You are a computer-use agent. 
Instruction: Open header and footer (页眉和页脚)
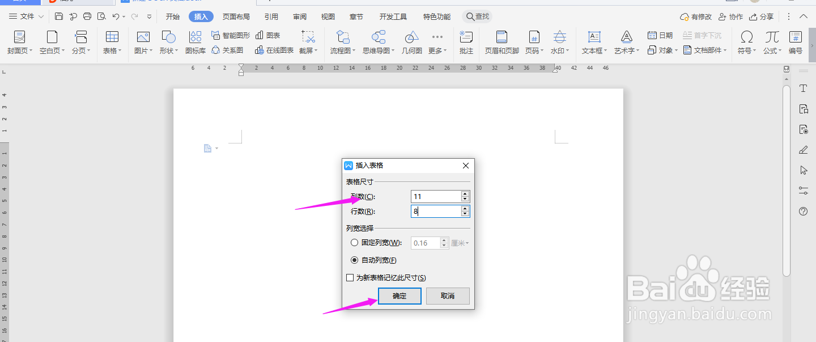pyautogui.click(x=501, y=43)
